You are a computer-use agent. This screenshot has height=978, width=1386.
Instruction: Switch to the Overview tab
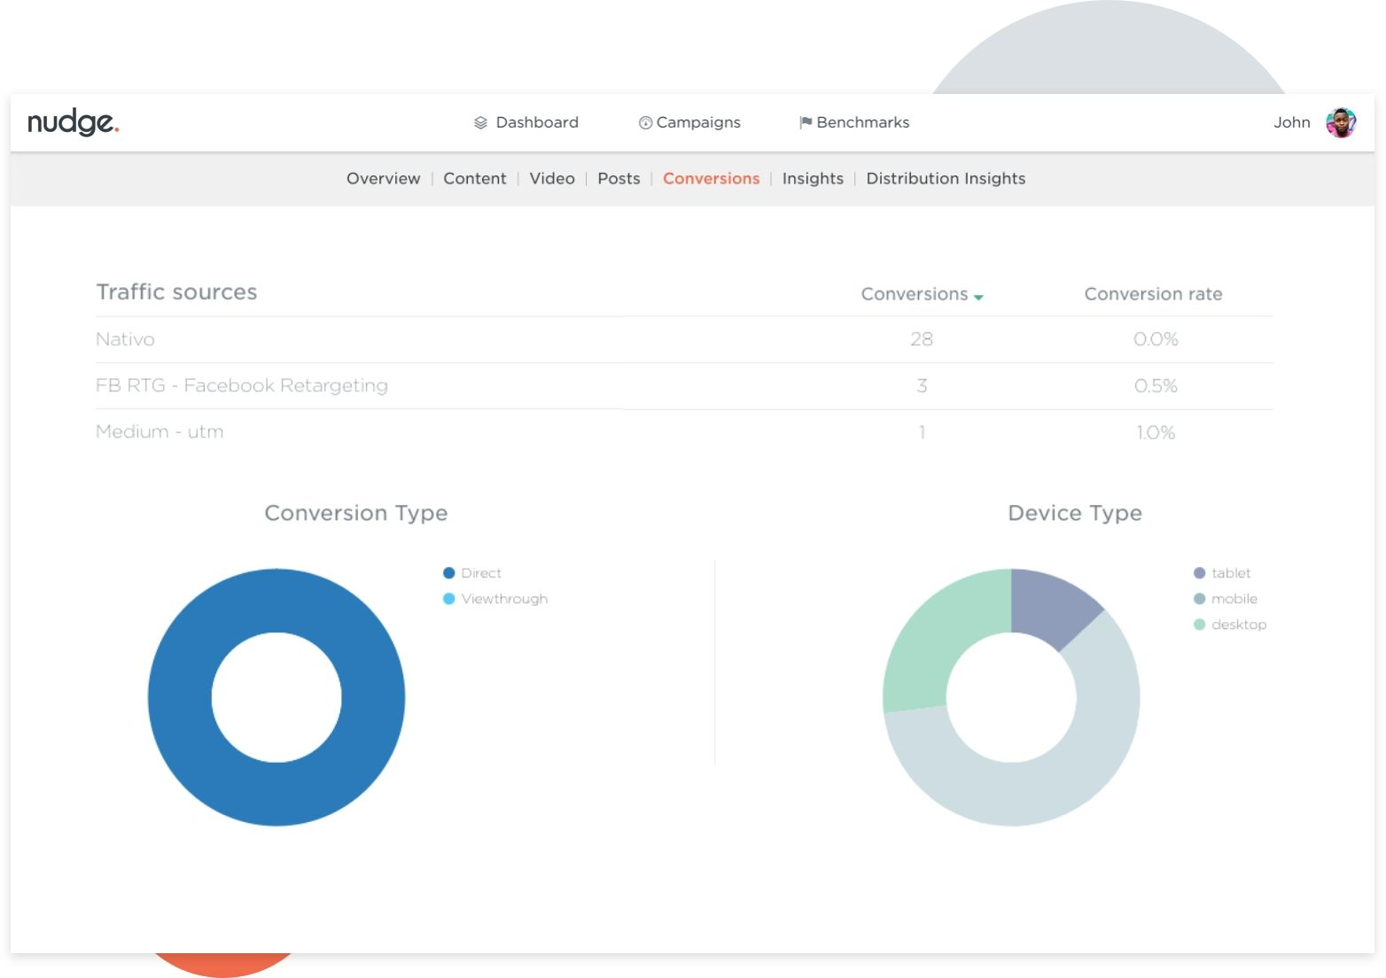click(383, 179)
